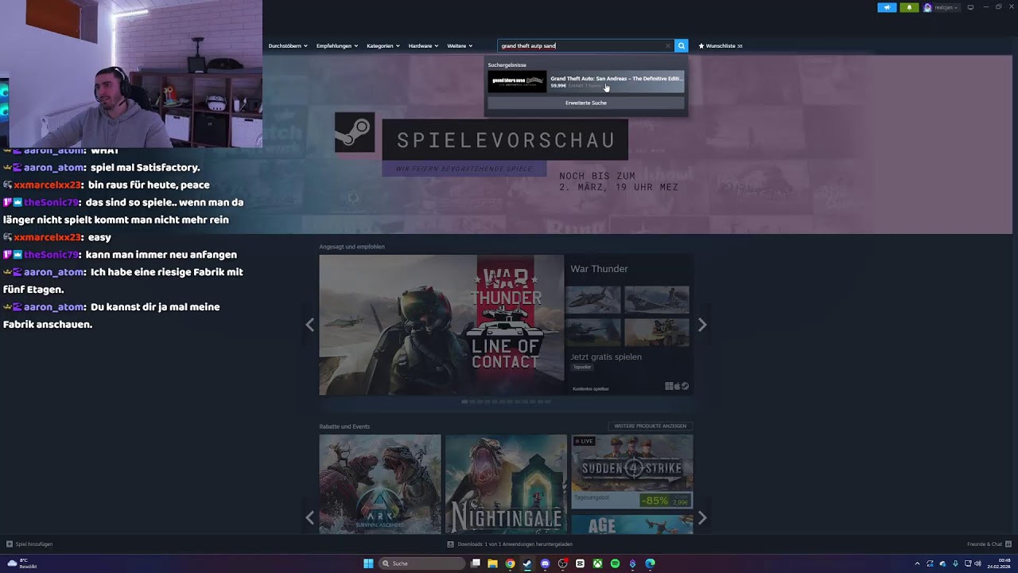Click Weitere Produkte anzeigen button

(650, 426)
